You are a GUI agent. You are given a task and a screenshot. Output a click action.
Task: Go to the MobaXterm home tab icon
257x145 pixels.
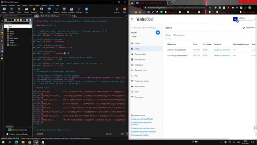click(37, 16)
